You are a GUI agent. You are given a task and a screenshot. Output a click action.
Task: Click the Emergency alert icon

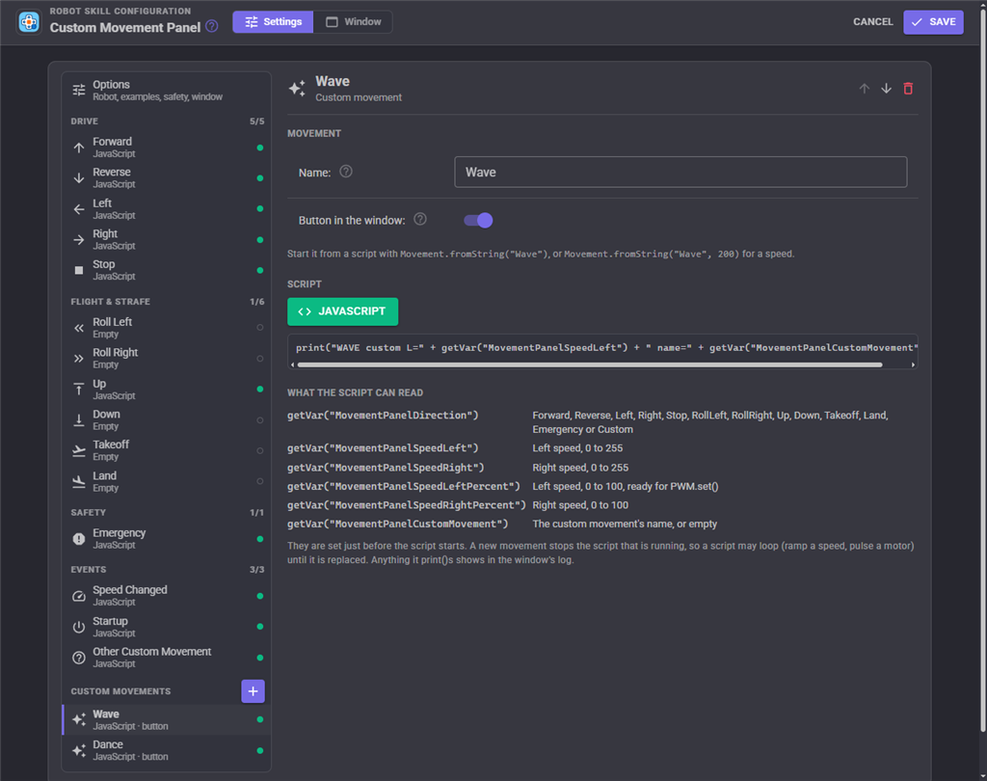(x=79, y=539)
